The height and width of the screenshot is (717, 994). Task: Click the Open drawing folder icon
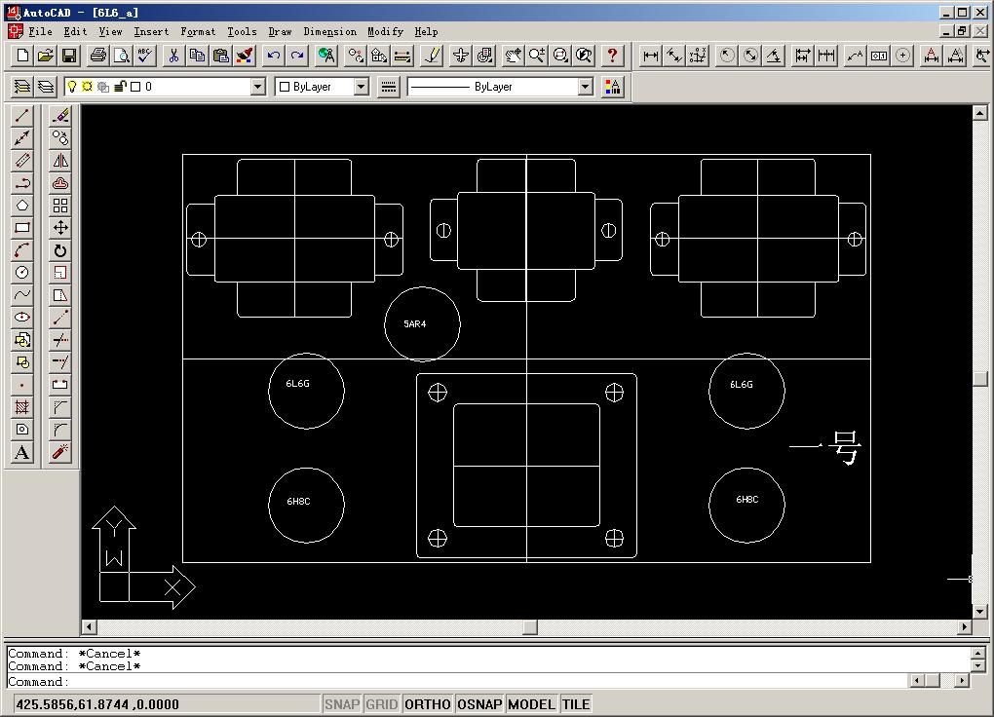pyautogui.click(x=46, y=56)
